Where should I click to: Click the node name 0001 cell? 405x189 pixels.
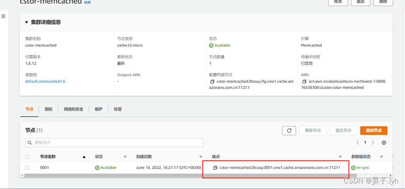tap(44, 168)
